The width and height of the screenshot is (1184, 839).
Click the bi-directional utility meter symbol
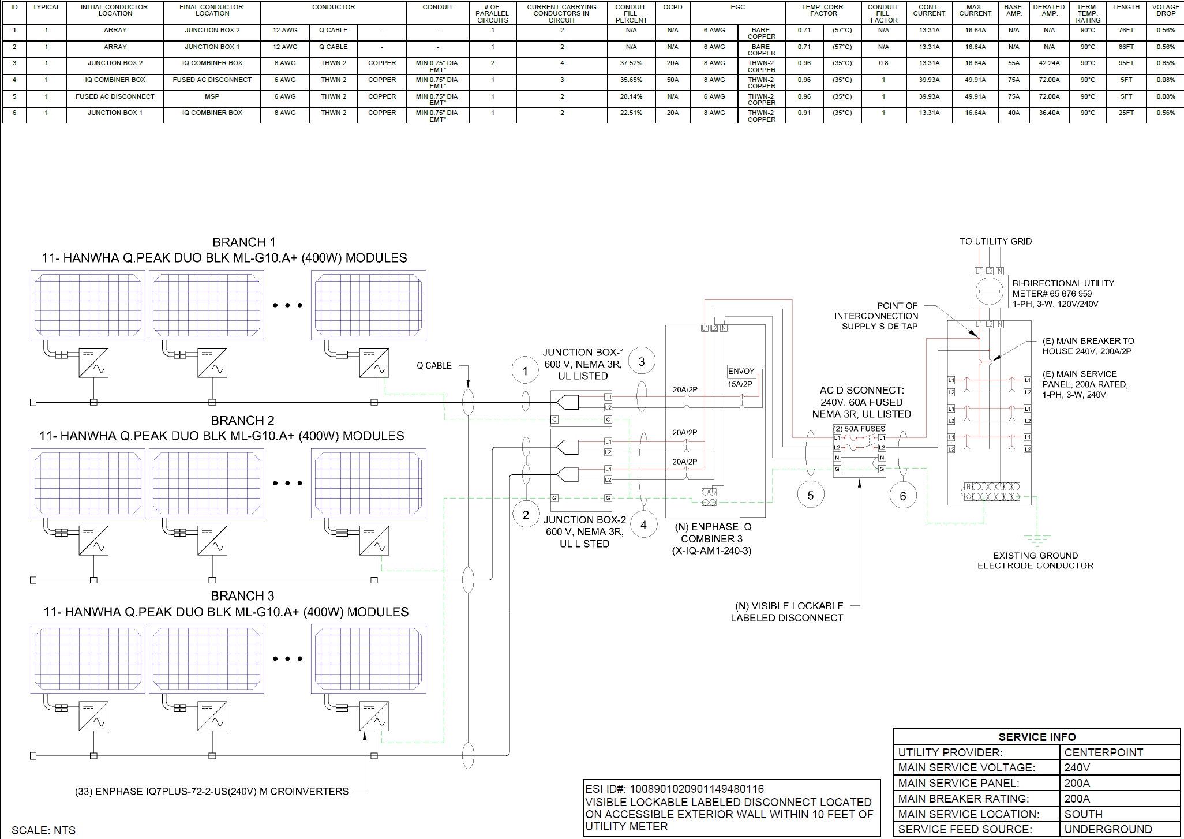[989, 291]
